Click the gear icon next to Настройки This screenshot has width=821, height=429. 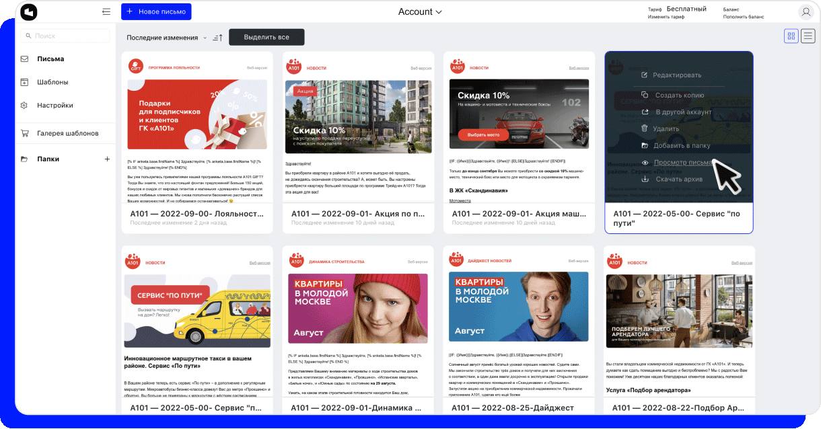25,106
